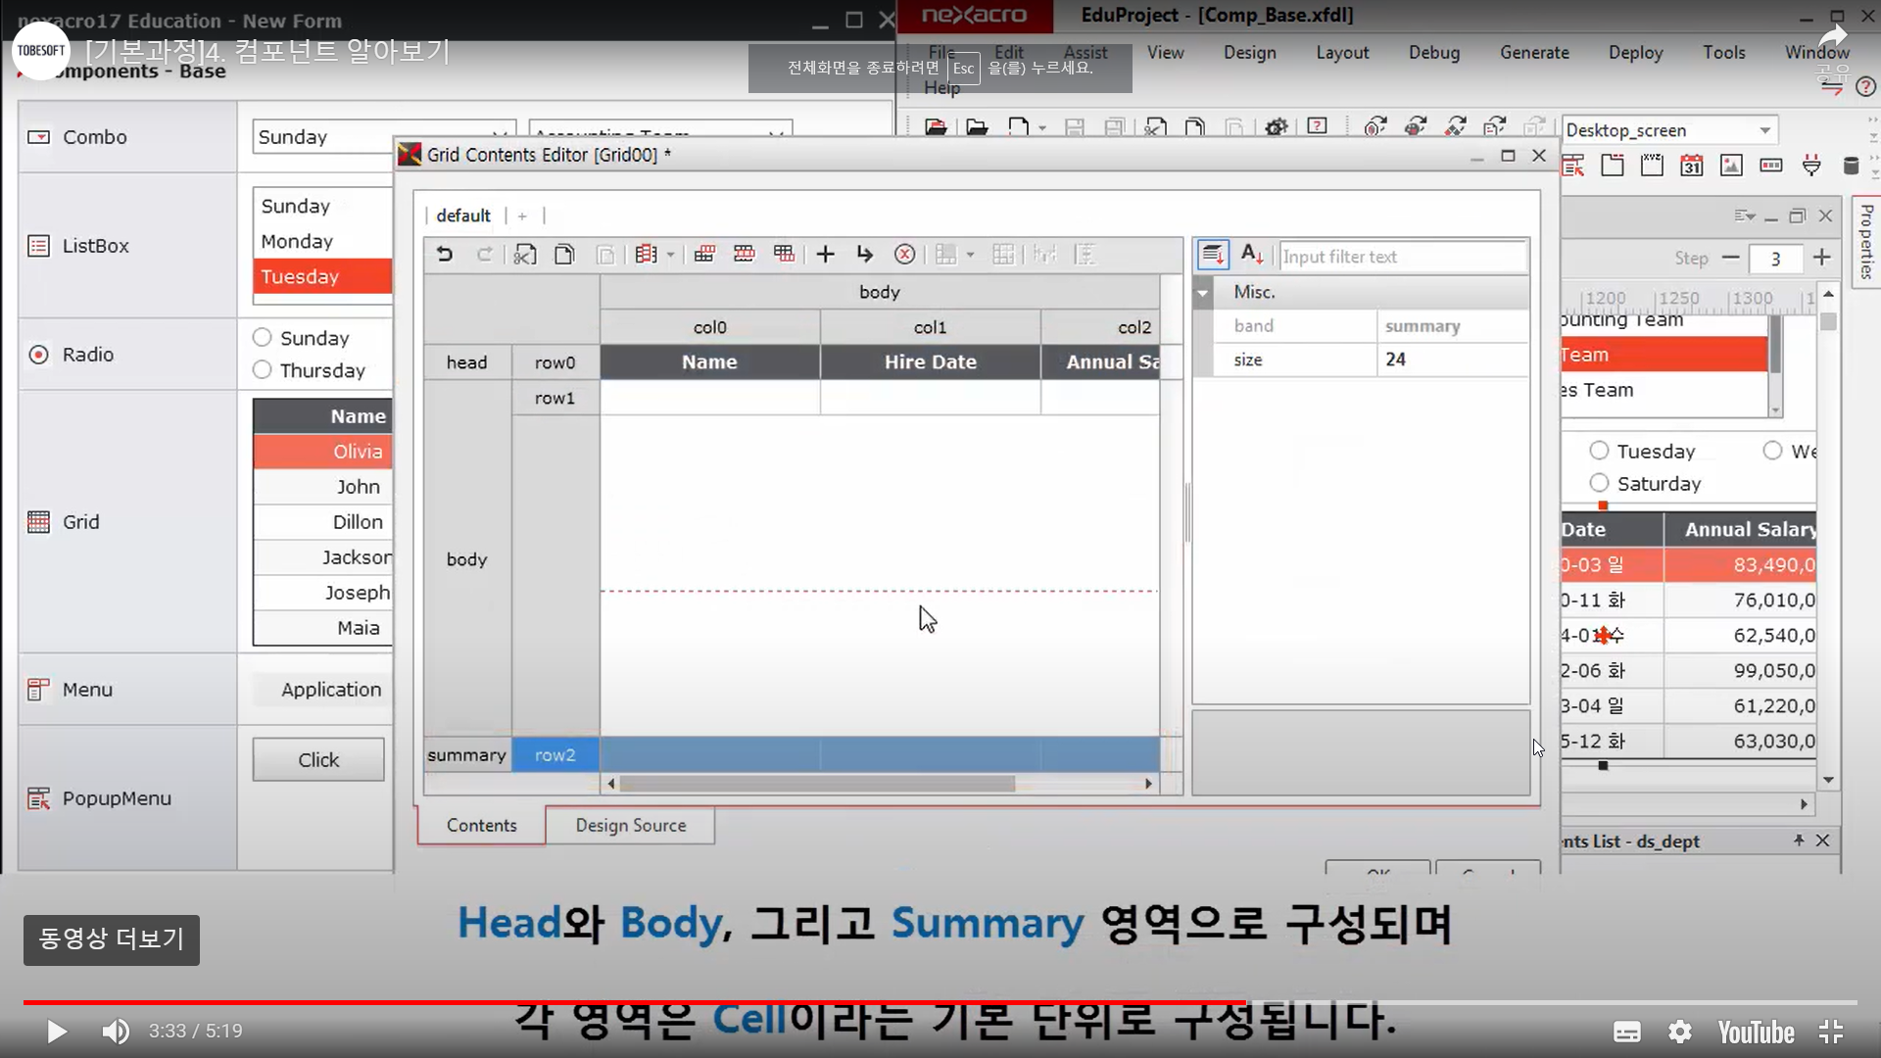The image size is (1881, 1058).
Task: Click the Input filter text field
Action: coord(1401,257)
